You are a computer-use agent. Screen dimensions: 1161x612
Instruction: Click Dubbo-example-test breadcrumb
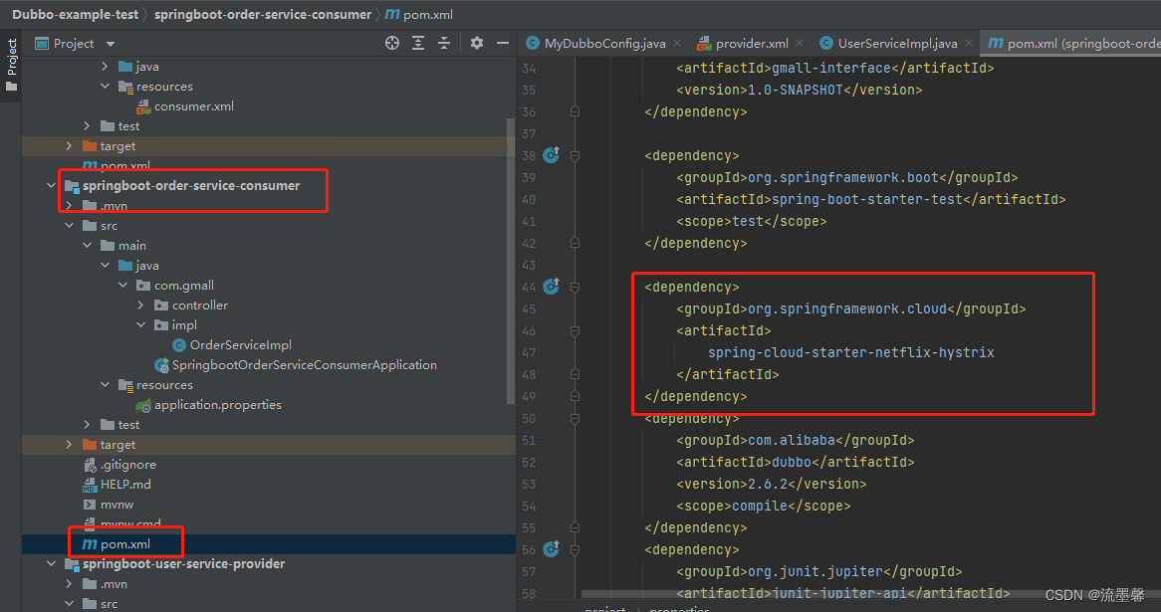pyautogui.click(x=75, y=14)
